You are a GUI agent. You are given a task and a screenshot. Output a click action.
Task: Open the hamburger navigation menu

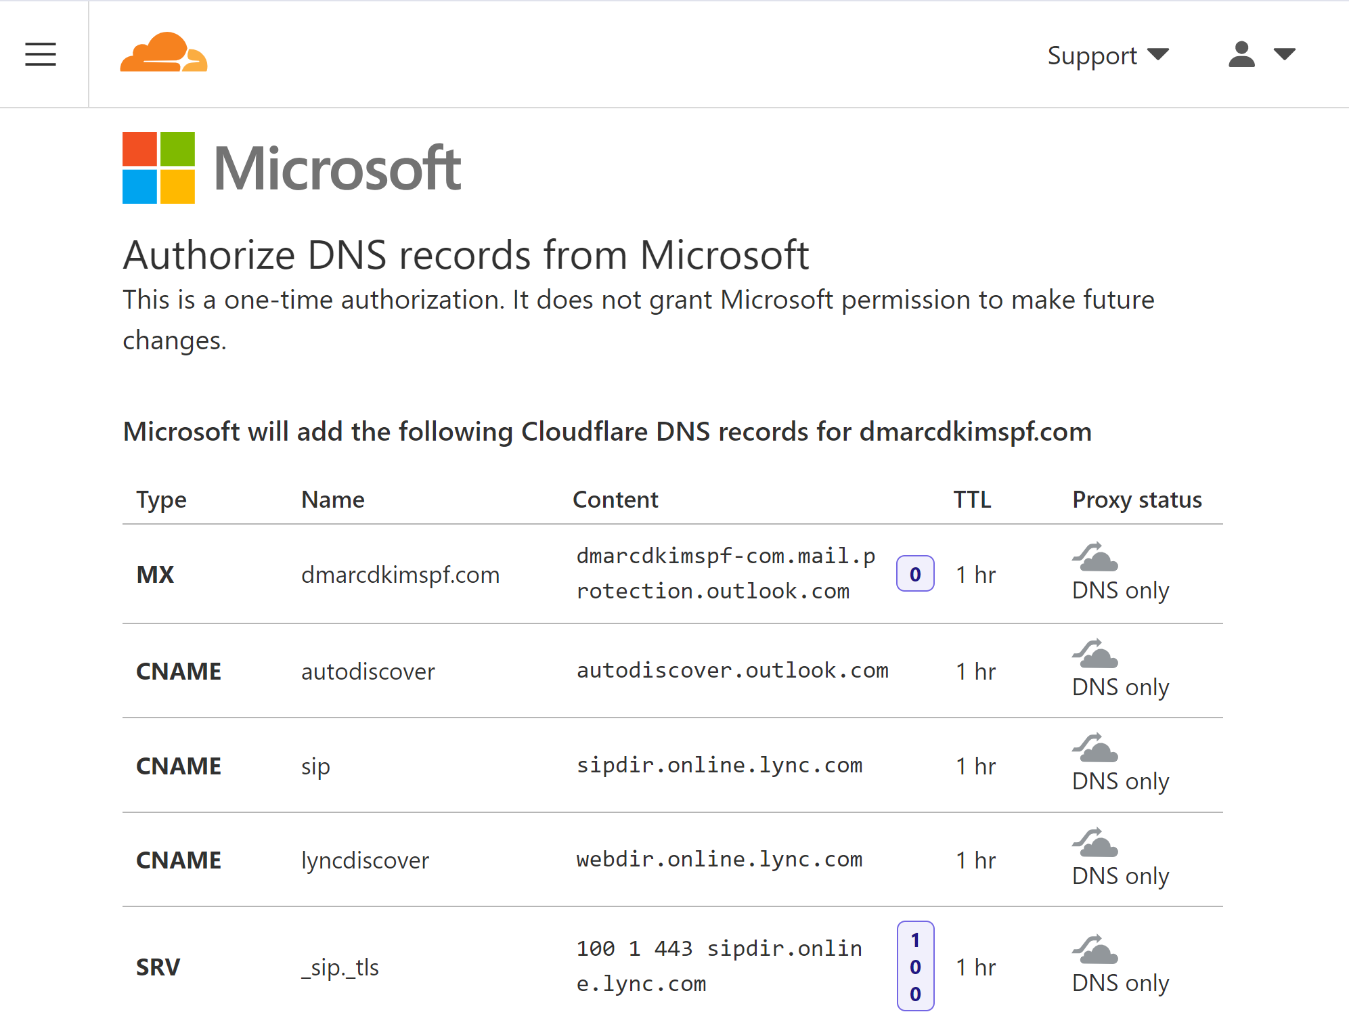[x=41, y=54]
